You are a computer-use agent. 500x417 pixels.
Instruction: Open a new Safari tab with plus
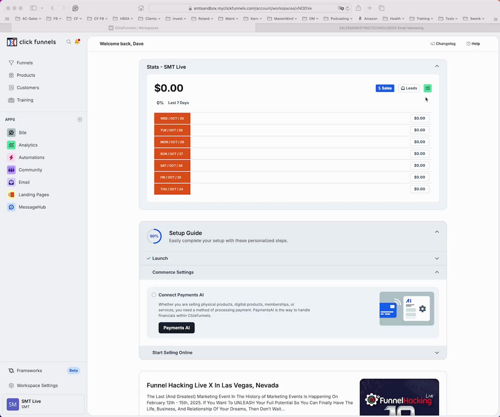(370, 8)
